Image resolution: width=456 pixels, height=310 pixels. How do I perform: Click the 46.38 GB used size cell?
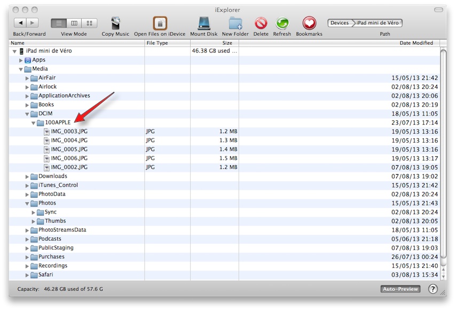click(x=214, y=51)
